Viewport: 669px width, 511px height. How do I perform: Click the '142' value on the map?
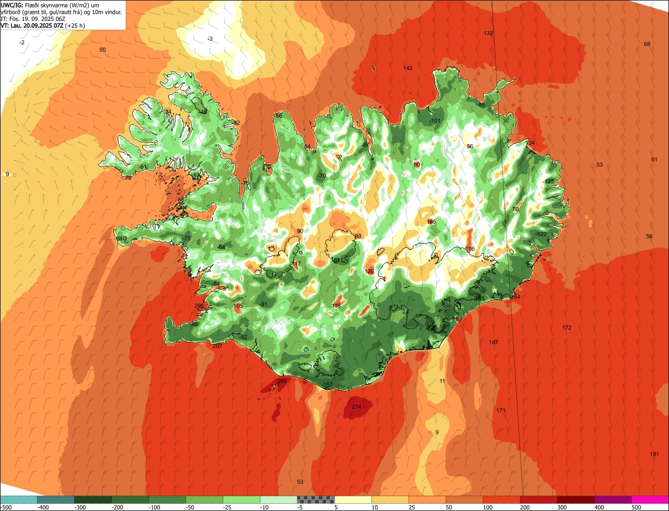pyautogui.click(x=408, y=68)
